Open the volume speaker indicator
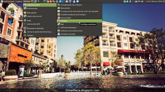Screen dimensions: 165x92 point(142,2)
